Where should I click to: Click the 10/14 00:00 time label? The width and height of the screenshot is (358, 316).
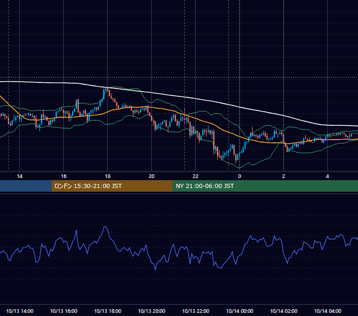[x=240, y=311]
